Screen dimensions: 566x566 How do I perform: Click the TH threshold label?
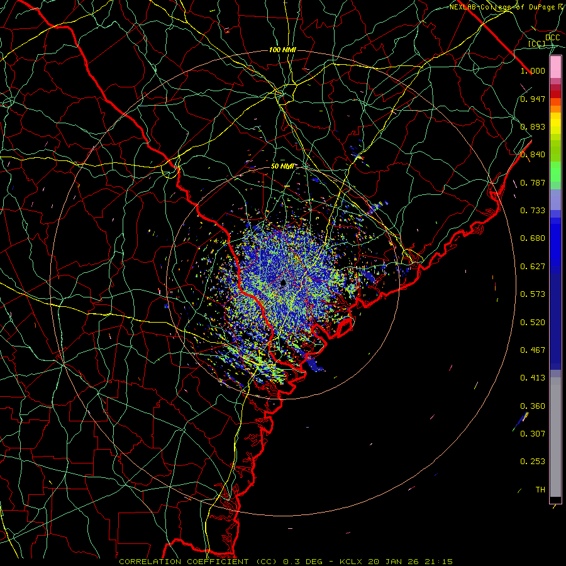click(540, 490)
